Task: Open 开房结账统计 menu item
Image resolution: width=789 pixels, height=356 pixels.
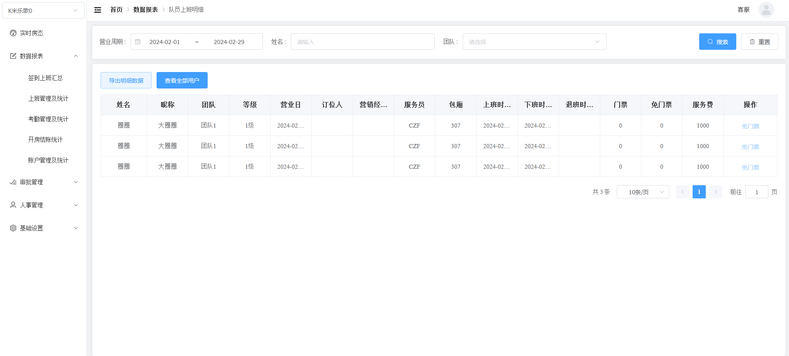Action: (x=45, y=140)
